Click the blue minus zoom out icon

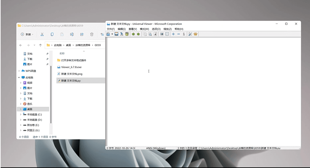pyautogui.click(x=179, y=34)
